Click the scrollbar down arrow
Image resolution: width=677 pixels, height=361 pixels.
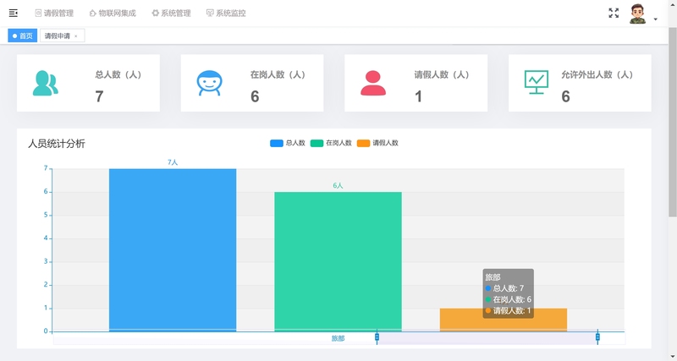click(x=673, y=357)
